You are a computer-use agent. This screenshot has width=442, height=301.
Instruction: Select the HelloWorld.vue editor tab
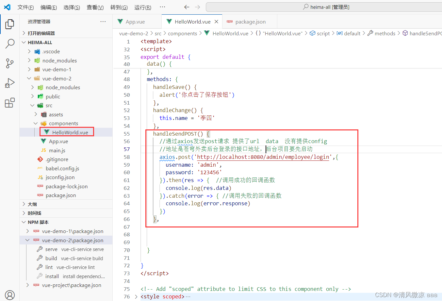(192, 22)
